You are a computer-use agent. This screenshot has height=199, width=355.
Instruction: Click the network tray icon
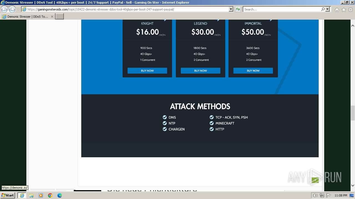click(x=322, y=195)
